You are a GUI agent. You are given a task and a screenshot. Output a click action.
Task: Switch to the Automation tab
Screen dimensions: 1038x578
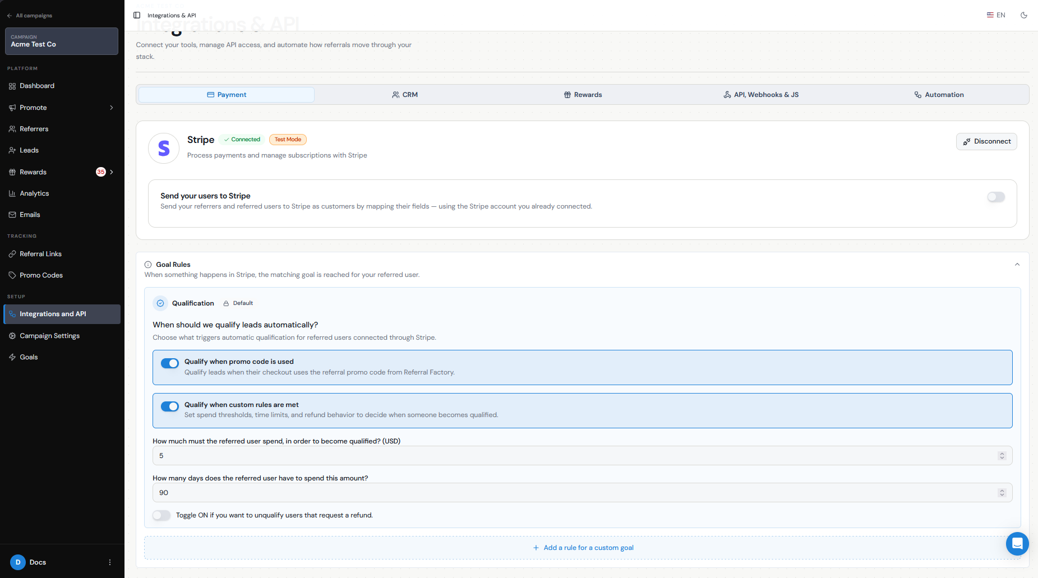[x=939, y=95]
